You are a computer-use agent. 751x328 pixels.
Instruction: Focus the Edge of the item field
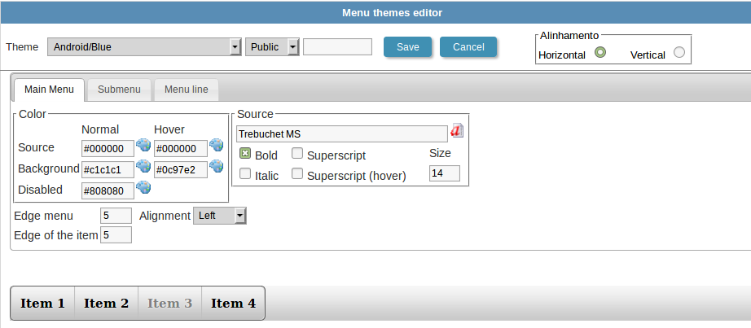tap(116, 235)
